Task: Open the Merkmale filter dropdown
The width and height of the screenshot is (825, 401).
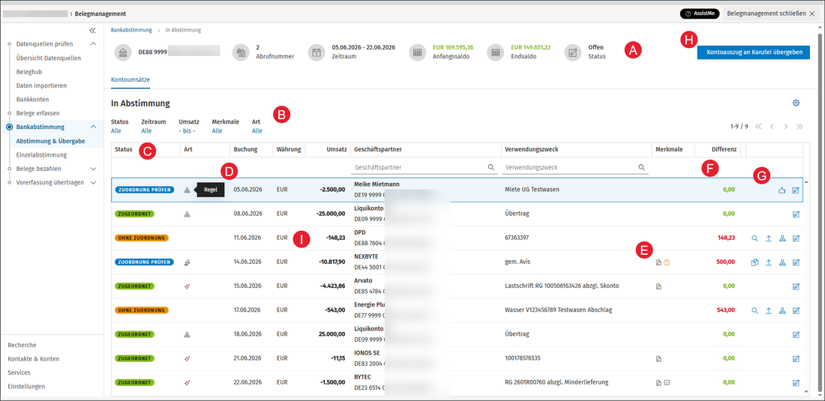Action: (x=217, y=131)
